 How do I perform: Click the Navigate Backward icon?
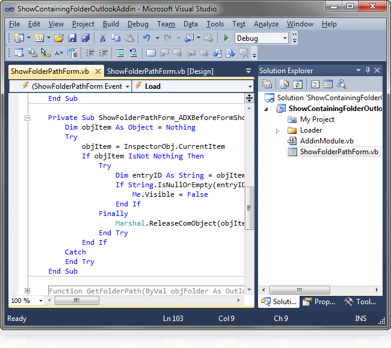pyautogui.click(x=189, y=38)
